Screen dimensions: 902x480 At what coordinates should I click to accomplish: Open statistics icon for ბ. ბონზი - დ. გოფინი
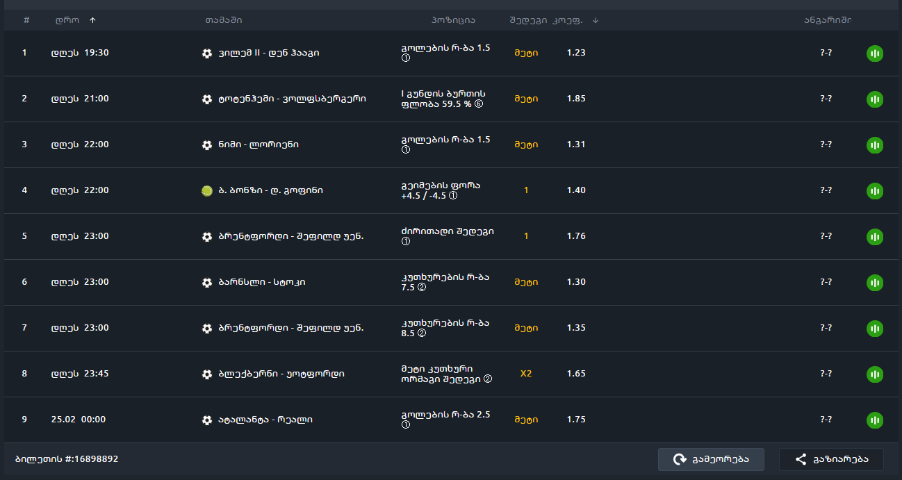tap(875, 191)
